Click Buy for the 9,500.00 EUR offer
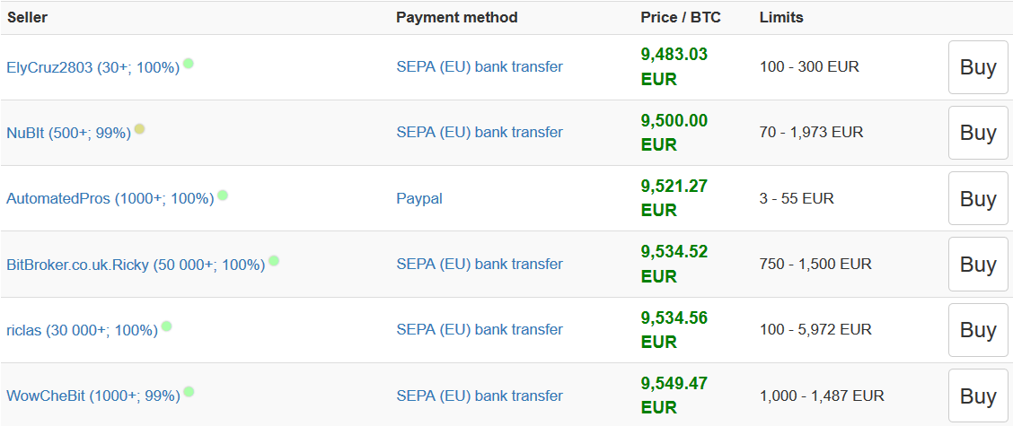Screen dimensions: 1013x426 click(978, 133)
